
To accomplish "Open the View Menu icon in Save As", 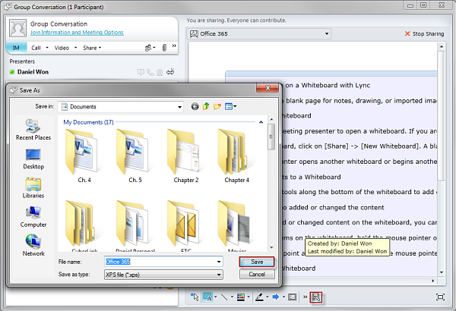I will [x=230, y=106].
